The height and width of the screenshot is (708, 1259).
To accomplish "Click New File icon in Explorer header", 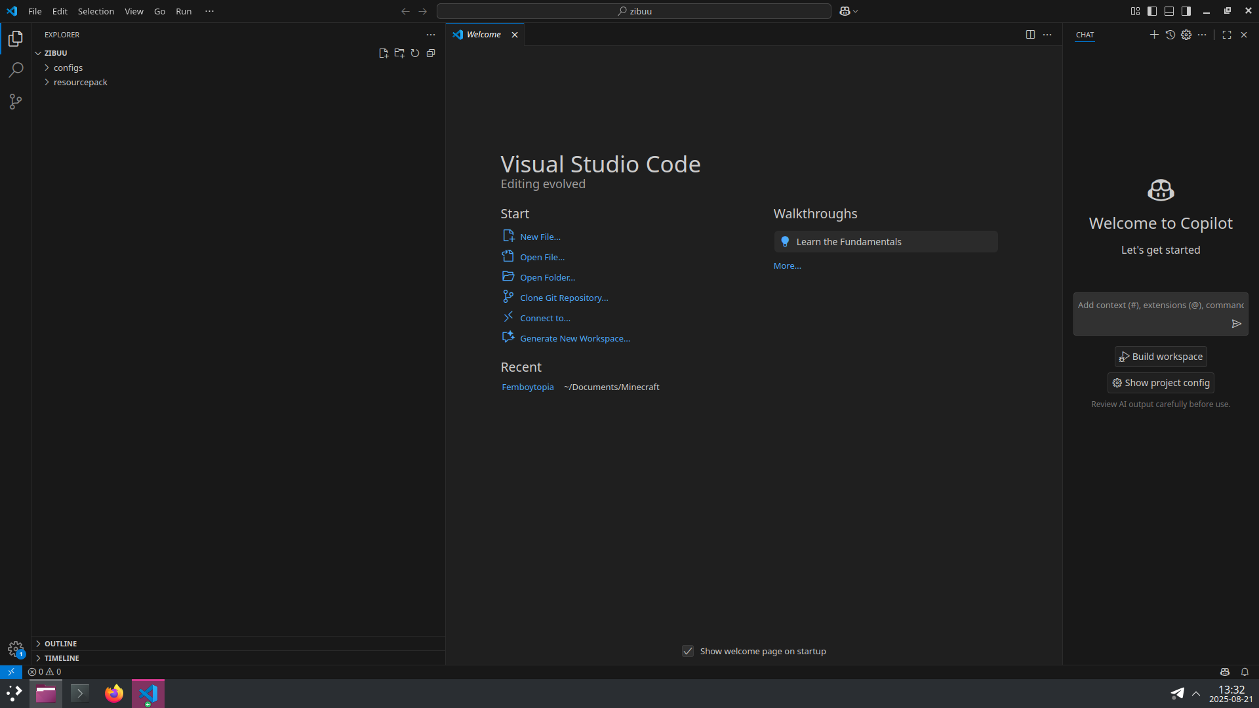I will (x=384, y=53).
